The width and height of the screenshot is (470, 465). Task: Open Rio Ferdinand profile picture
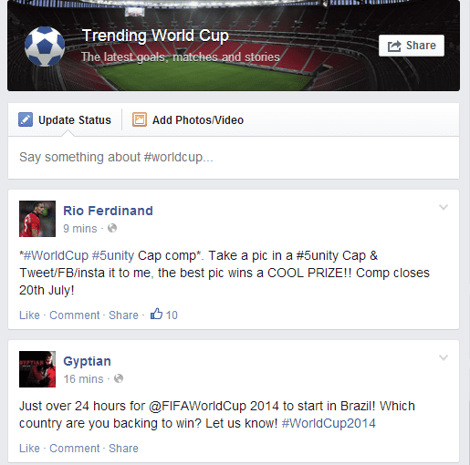[x=37, y=219]
